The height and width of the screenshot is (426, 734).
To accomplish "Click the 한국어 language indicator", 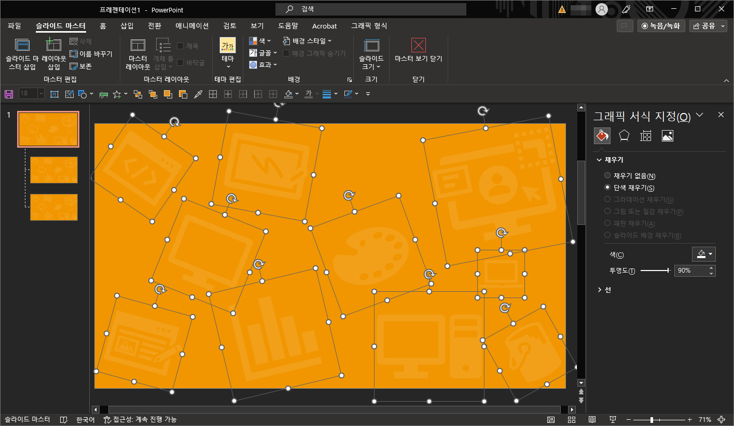I will [x=85, y=419].
